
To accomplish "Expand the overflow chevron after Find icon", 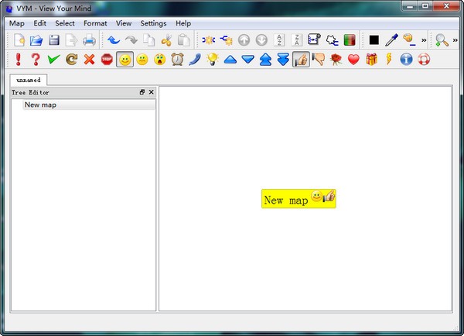I will pyautogui.click(x=456, y=40).
